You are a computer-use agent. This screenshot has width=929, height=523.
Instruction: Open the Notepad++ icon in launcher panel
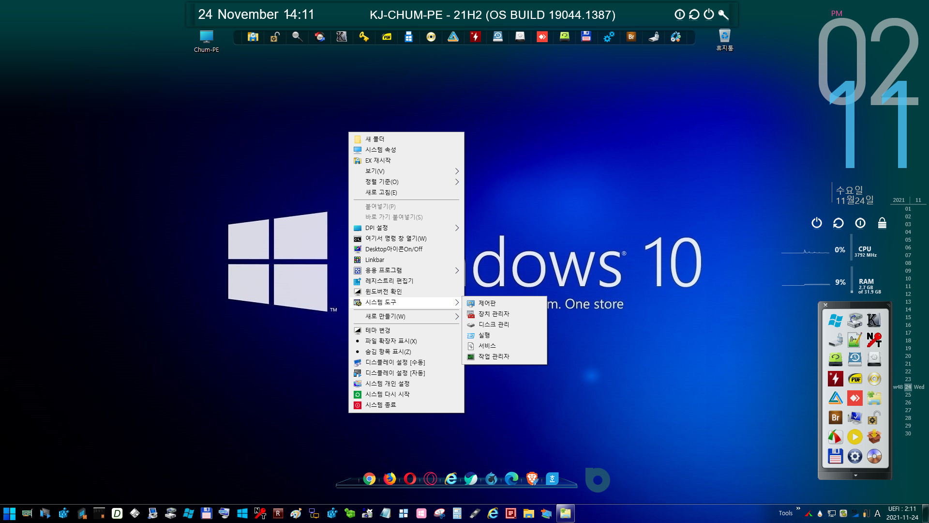coord(854,340)
